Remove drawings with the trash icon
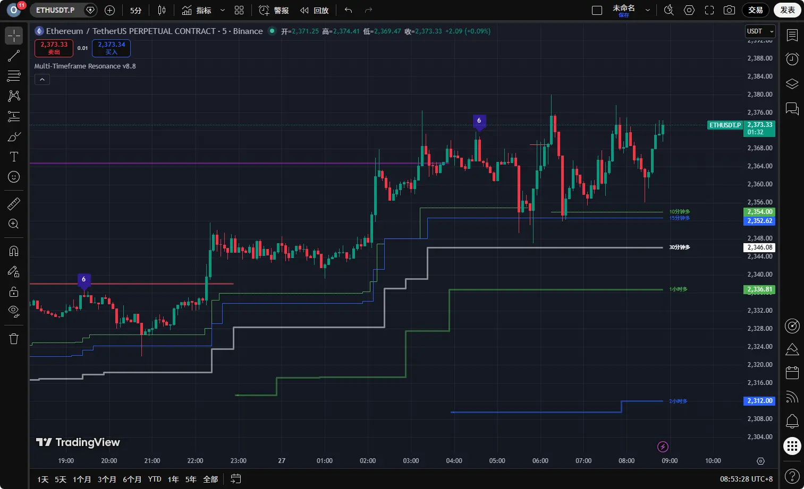The image size is (804, 489). [x=14, y=339]
